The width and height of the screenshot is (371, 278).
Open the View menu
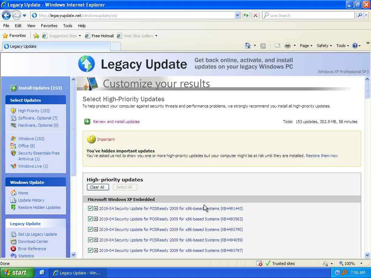[x=31, y=26]
